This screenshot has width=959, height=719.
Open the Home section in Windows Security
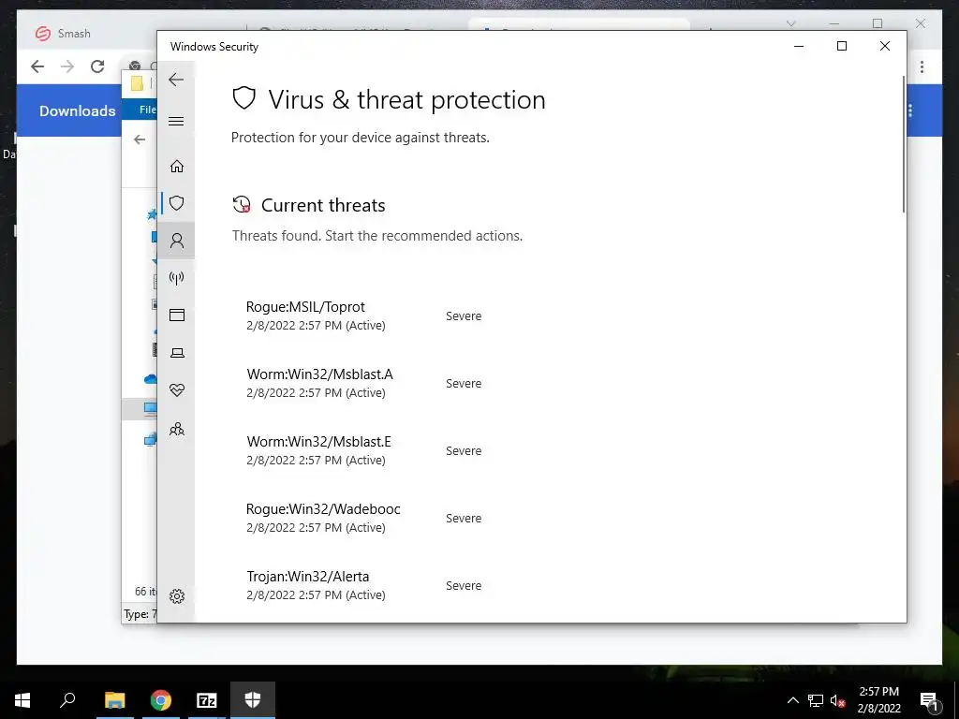pyautogui.click(x=177, y=167)
